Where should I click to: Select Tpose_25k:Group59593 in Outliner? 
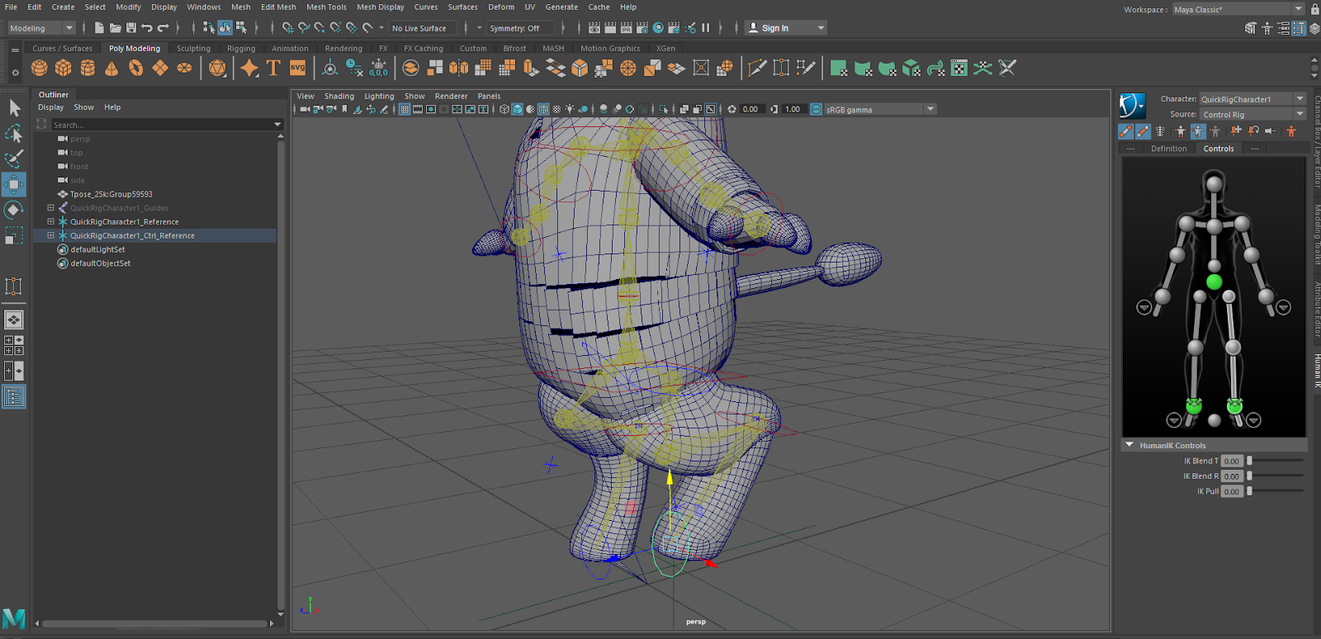tap(111, 194)
